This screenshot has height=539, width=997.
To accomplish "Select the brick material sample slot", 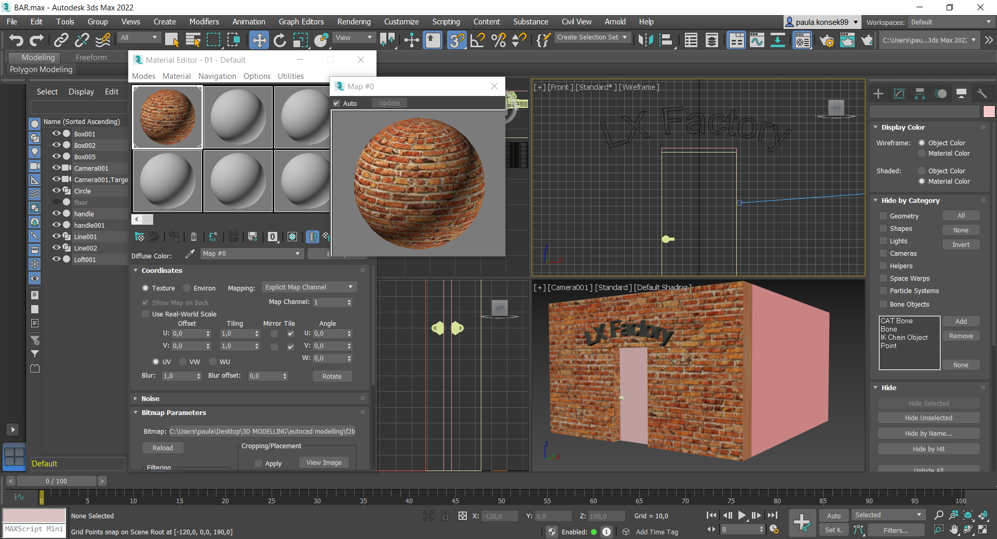I will [x=167, y=117].
